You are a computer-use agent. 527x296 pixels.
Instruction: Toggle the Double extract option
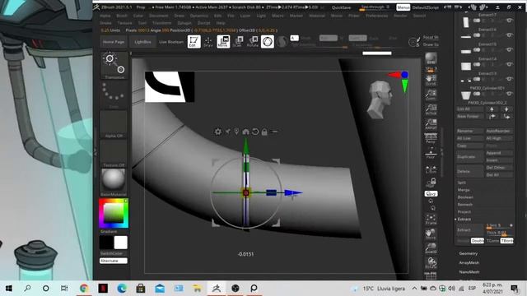(x=478, y=241)
